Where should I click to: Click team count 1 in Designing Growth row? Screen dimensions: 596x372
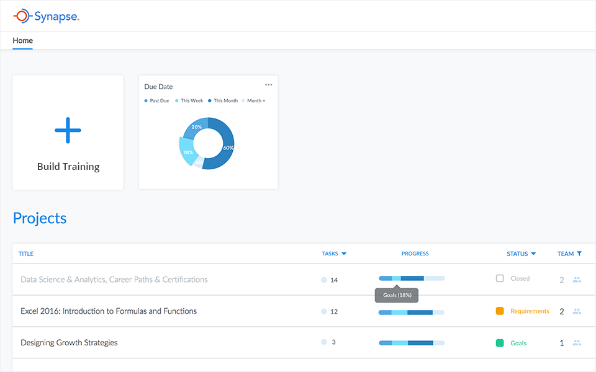(x=562, y=343)
